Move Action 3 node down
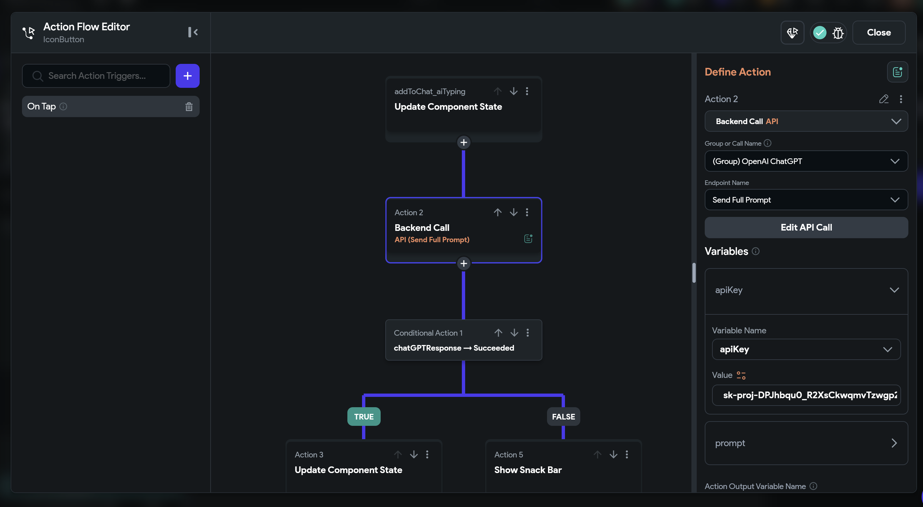Image resolution: width=923 pixels, height=507 pixels. (414, 454)
